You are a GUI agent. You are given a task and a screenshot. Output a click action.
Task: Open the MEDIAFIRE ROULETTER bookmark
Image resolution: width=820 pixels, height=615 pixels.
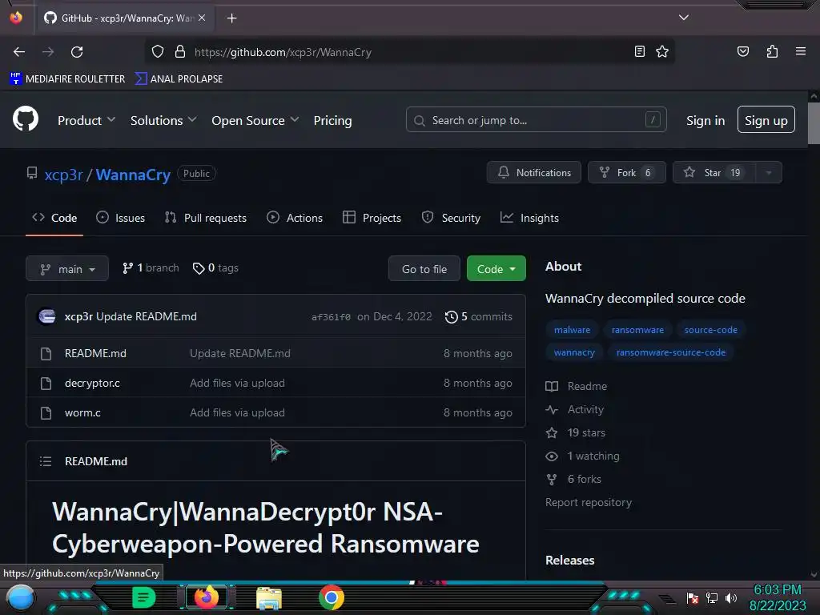[x=67, y=79]
